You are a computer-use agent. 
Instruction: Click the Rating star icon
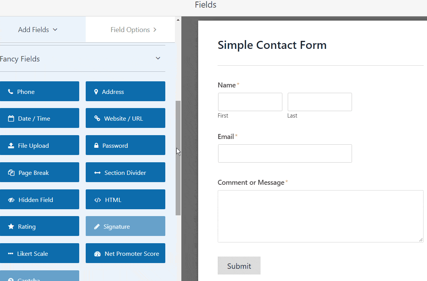(x=11, y=226)
